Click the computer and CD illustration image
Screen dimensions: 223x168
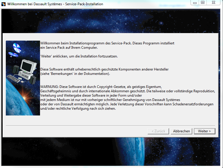tap(23, 78)
